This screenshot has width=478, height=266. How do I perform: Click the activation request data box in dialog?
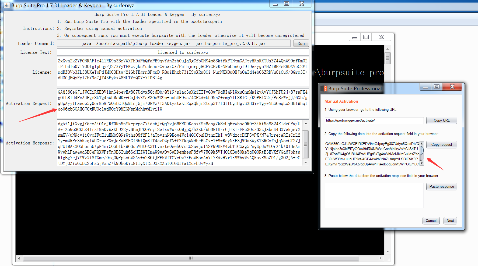372,154
